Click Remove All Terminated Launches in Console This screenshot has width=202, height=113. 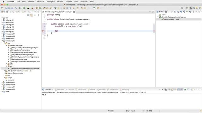point(165,89)
